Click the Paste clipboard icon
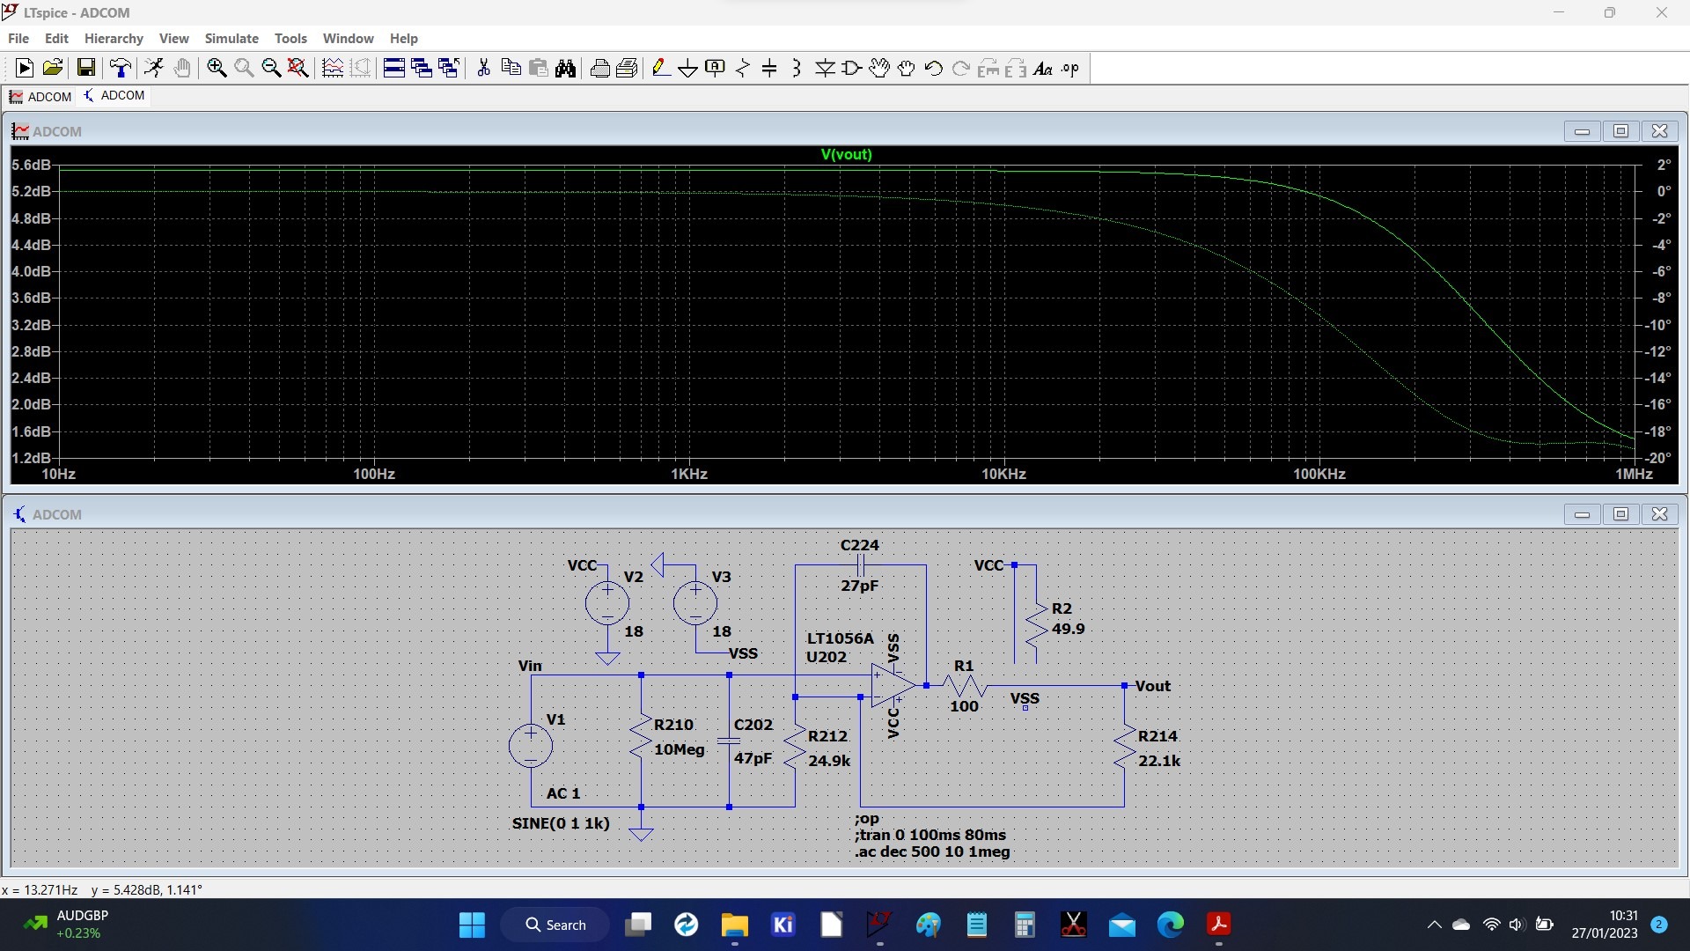 click(x=538, y=68)
